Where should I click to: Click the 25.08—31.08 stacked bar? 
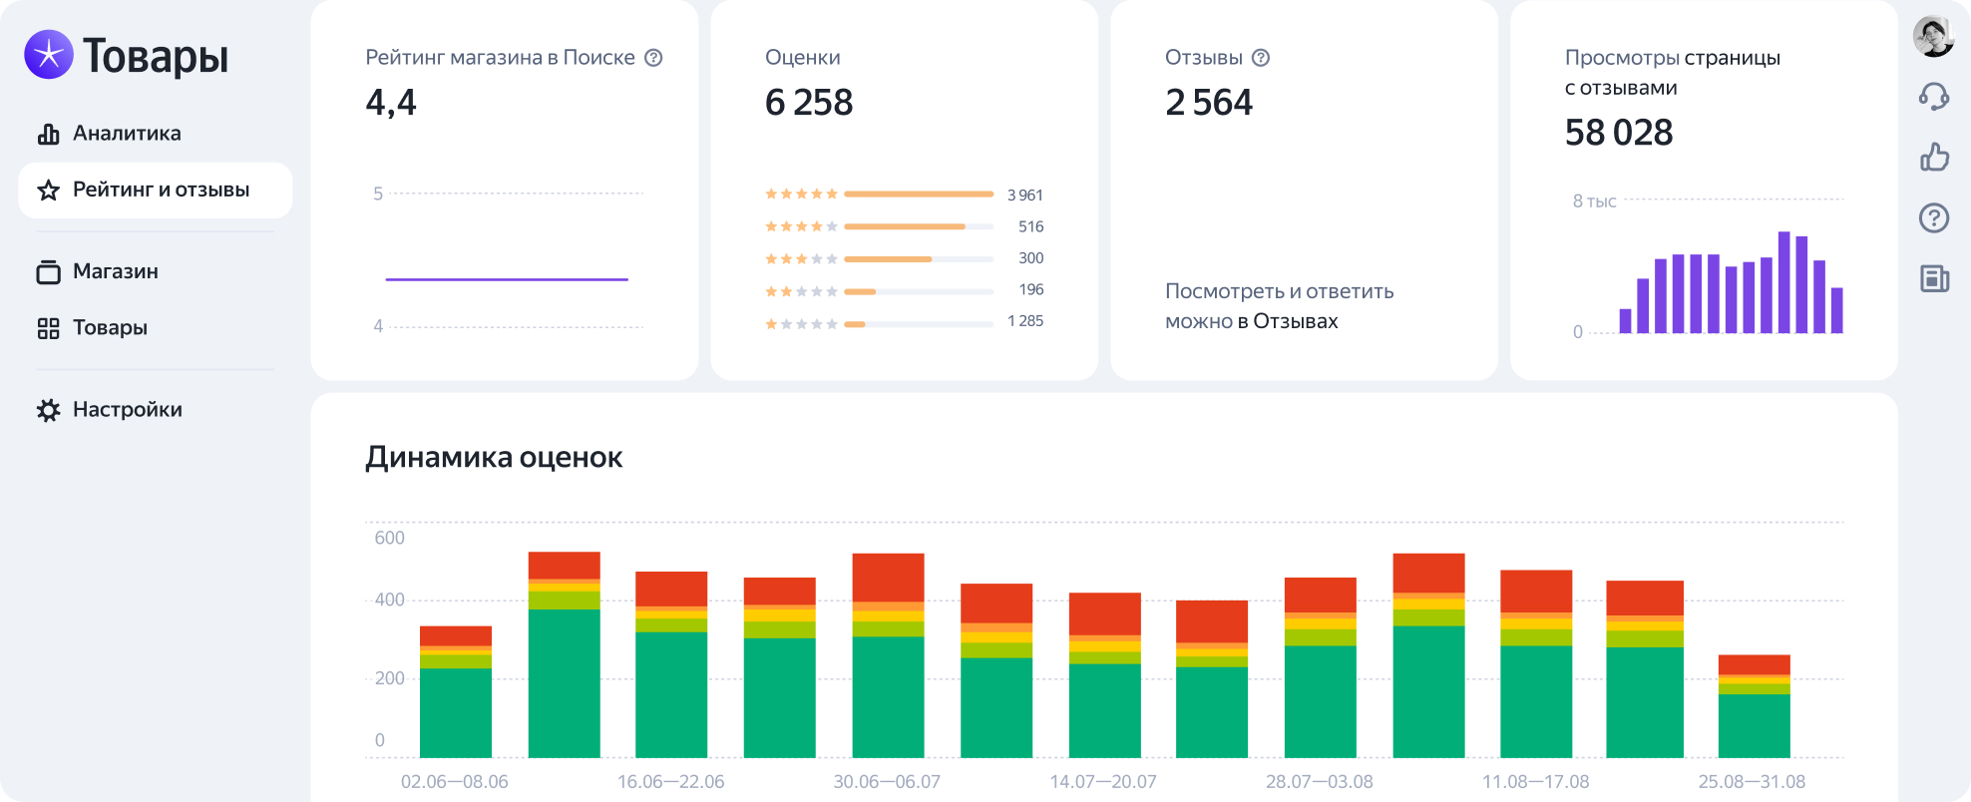pyautogui.click(x=1754, y=706)
